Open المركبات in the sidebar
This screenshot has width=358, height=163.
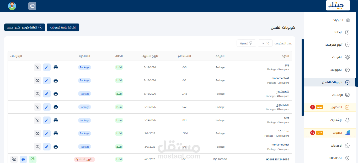pos(330,20)
